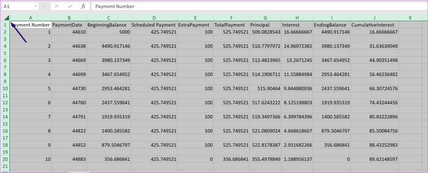428x173 pixels.
Task: Click the Principal header cell
Action: pos(265,25)
